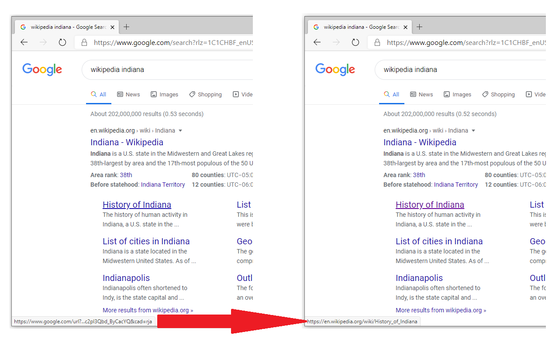Click '38th' area rank link in right window

pyautogui.click(x=419, y=175)
